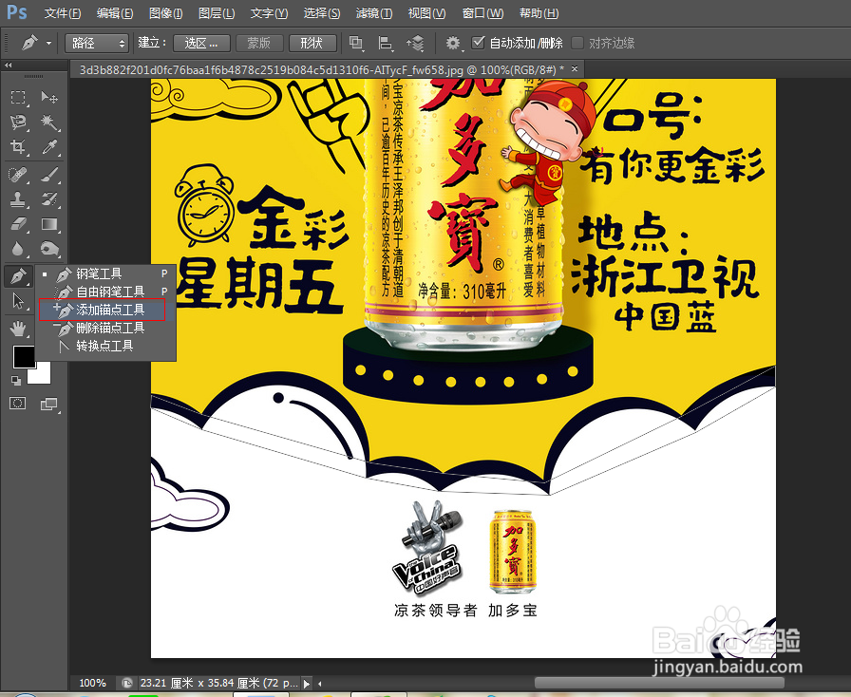The height and width of the screenshot is (697, 851).
Task: Open the 帮助(H) menu
Action: point(539,13)
